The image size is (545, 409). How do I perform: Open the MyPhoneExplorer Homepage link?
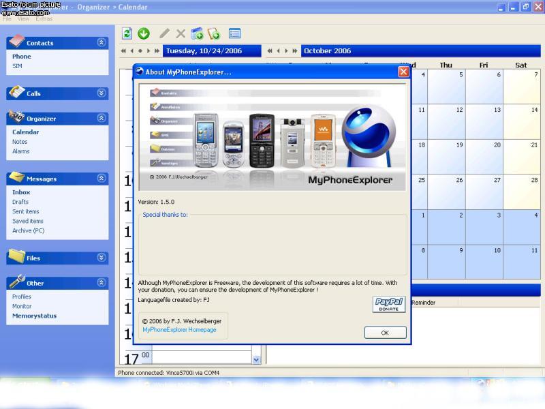click(179, 330)
